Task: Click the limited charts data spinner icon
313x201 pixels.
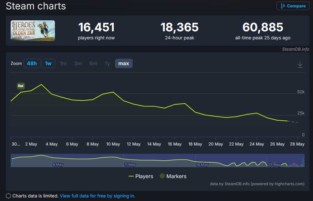Action: click(8, 196)
